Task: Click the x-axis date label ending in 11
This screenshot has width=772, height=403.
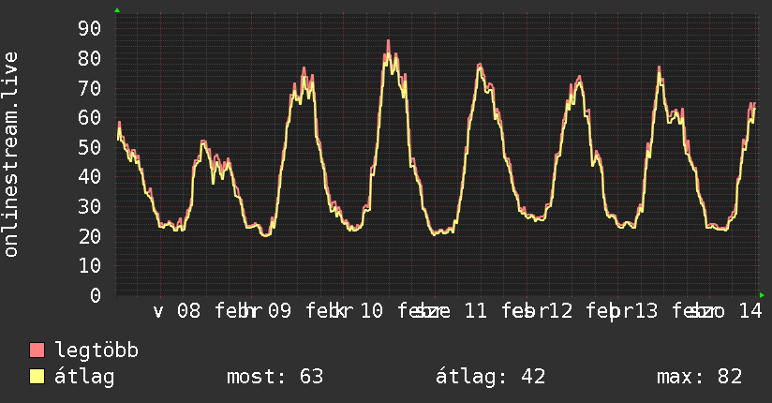Action: coord(442,311)
